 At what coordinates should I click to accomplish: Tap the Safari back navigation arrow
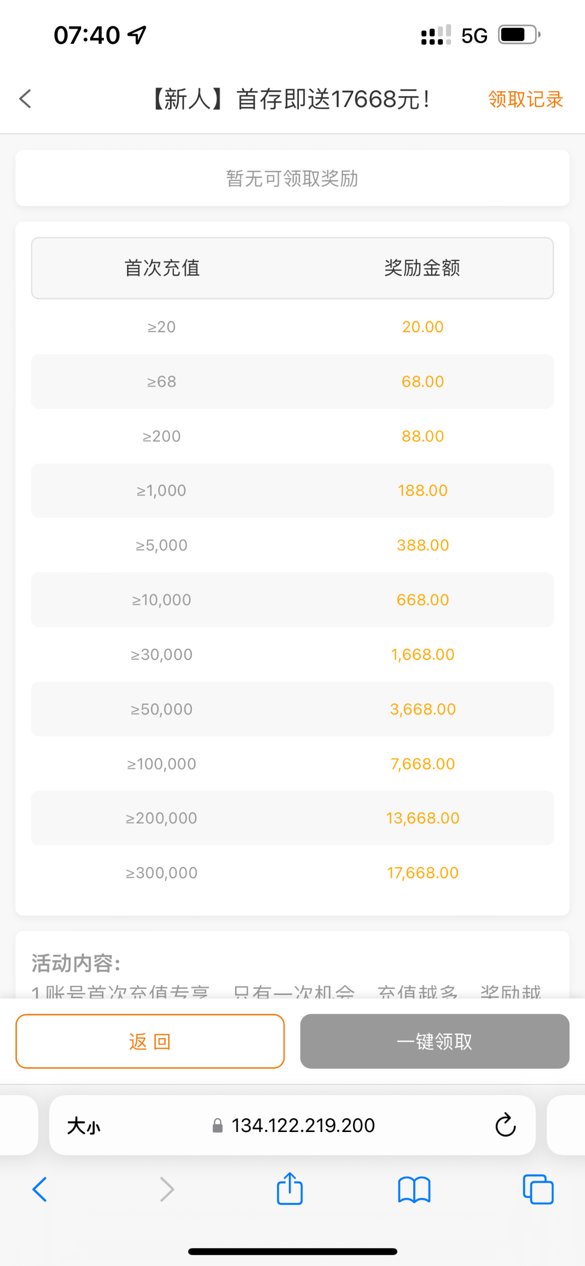point(40,1190)
